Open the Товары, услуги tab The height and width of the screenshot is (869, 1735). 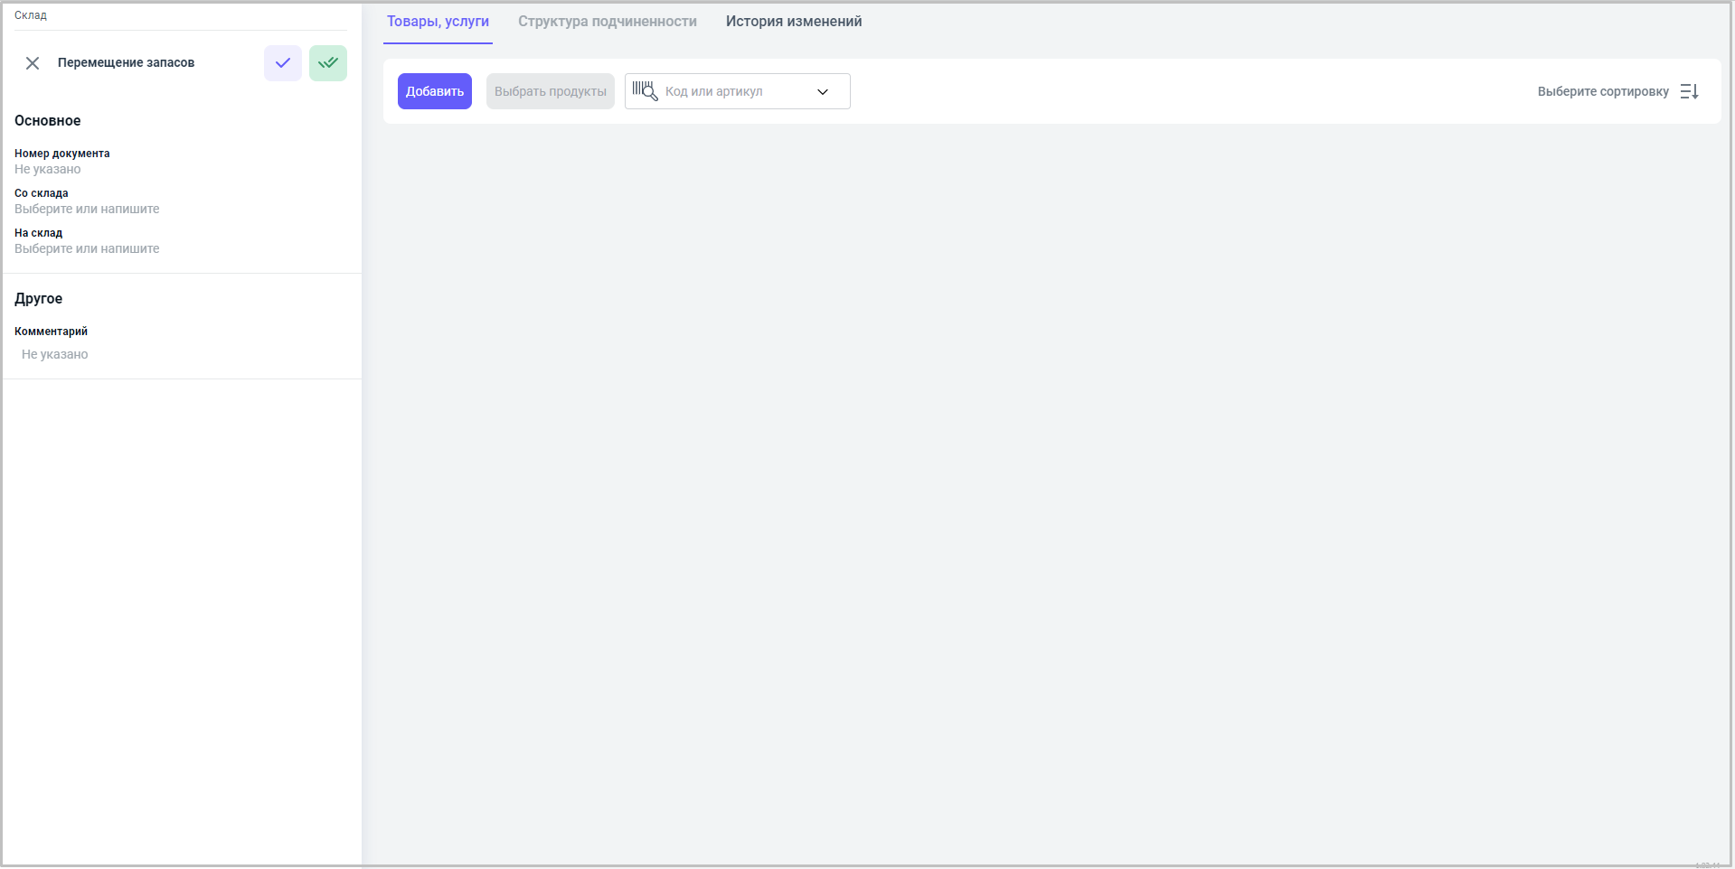pyautogui.click(x=438, y=22)
